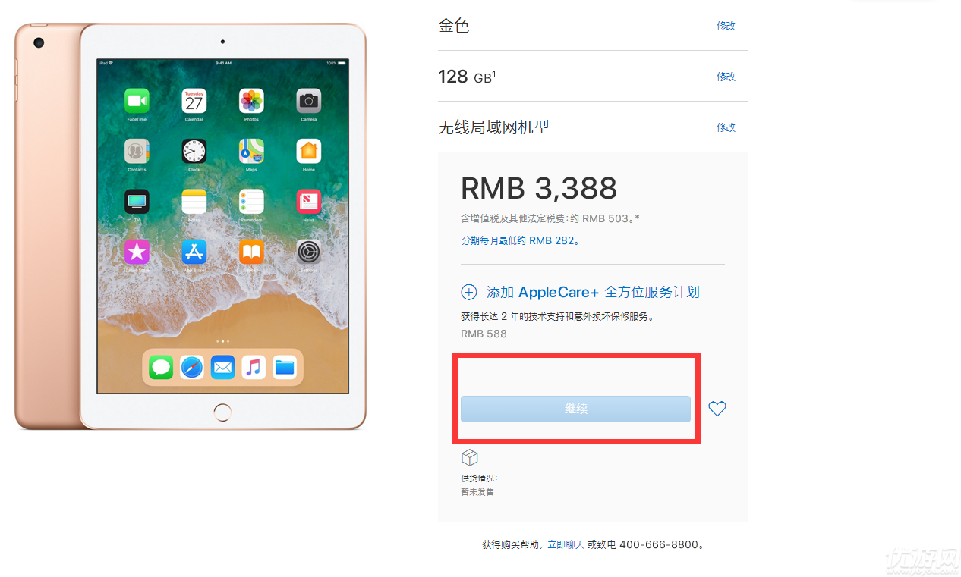Open the 分期每月最低约 RMB 282 link
The width and height of the screenshot is (961, 577).
coord(521,241)
